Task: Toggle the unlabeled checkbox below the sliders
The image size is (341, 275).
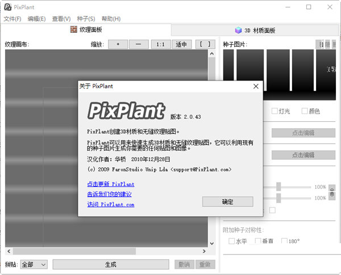Action: (x=272, y=210)
